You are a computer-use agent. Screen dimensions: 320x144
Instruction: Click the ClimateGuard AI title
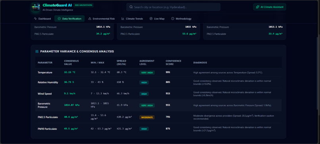pyautogui.click(x=57, y=5)
